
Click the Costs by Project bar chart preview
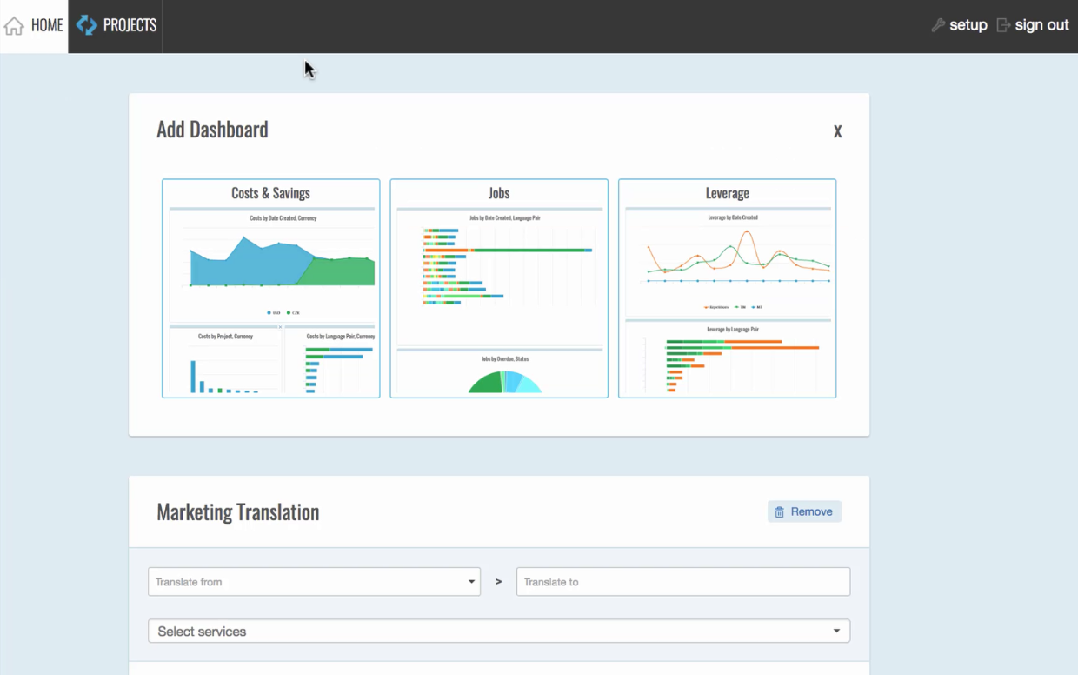[225, 364]
